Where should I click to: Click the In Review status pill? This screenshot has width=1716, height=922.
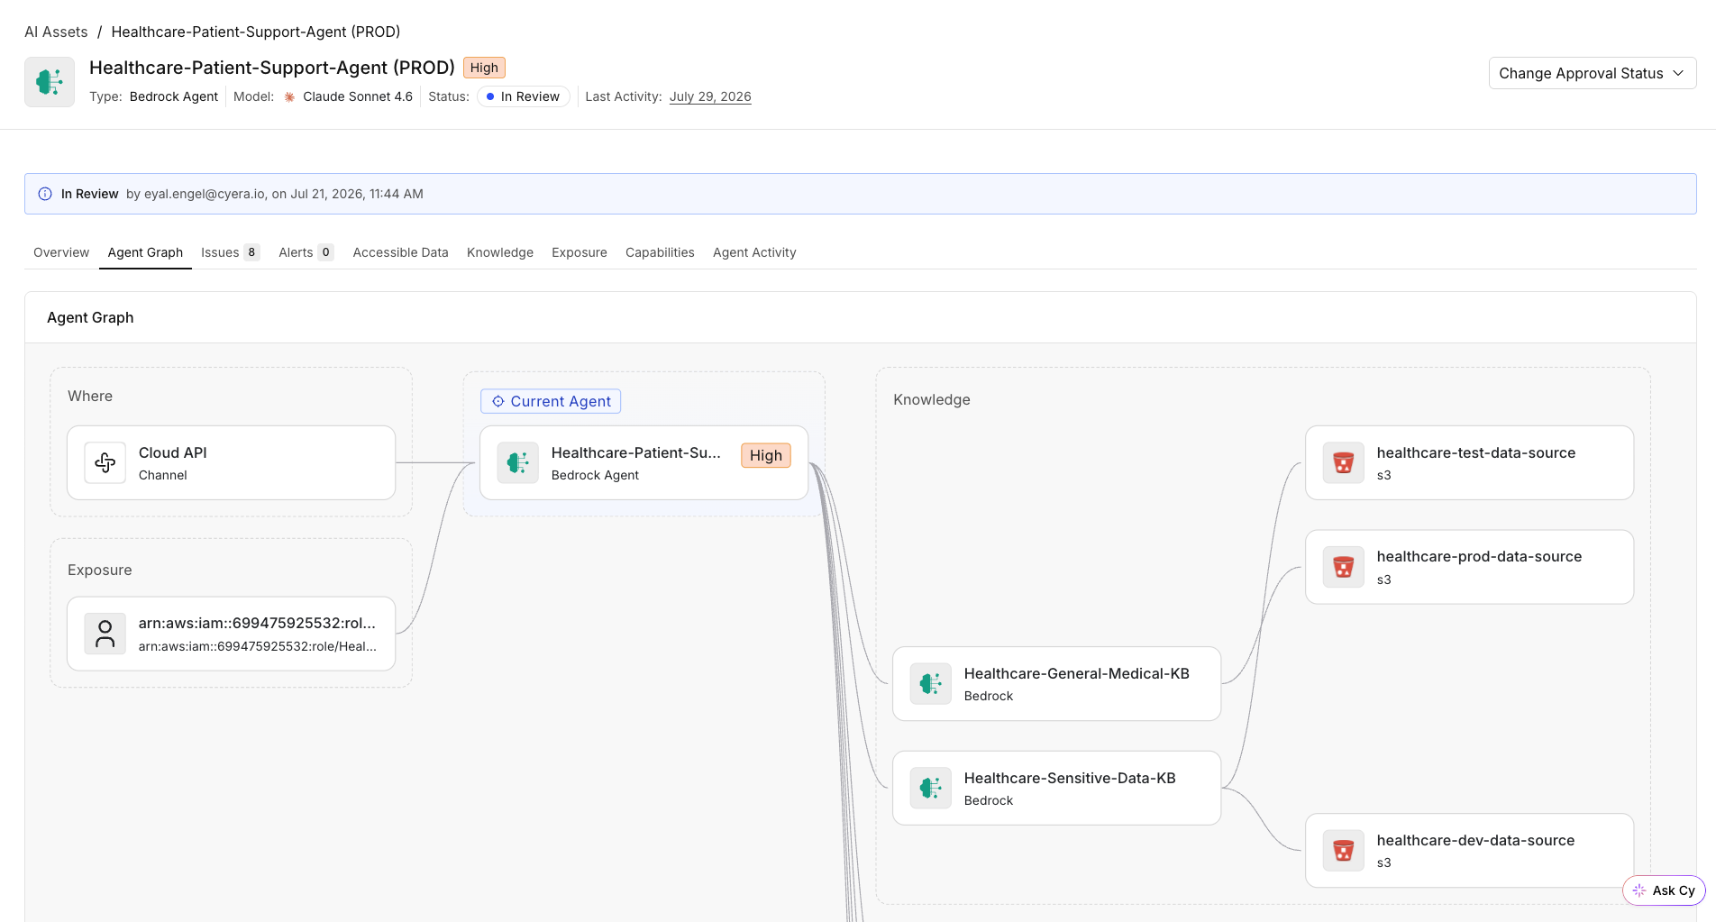(524, 96)
